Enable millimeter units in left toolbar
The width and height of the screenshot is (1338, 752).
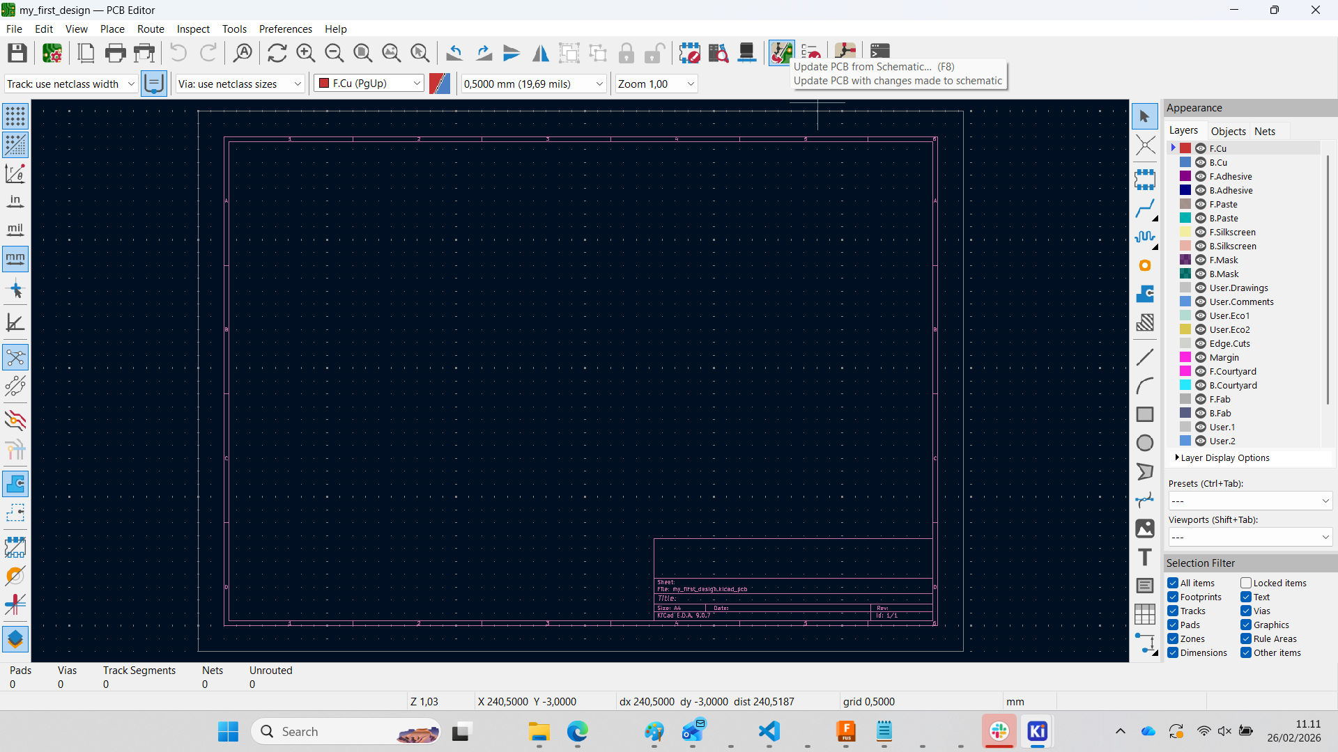[15, 259]
